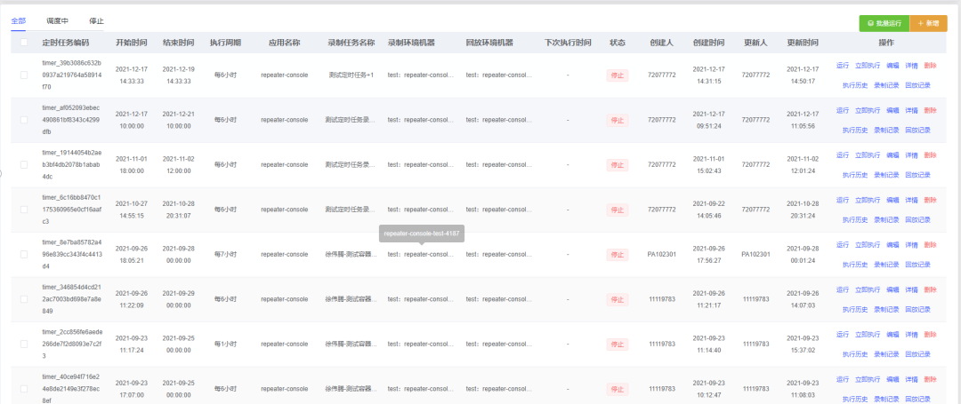This screenshot has height=404, width=961.
Task: Tick checkbox for row timer_6c16bb8470c1
Action: point(24,210)
